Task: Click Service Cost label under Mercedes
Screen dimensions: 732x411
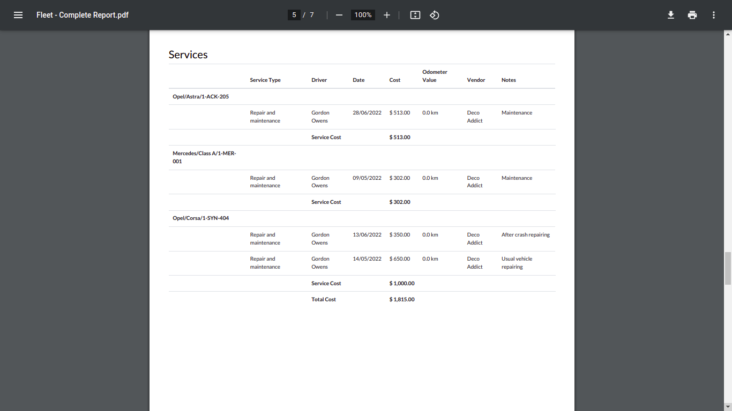Action: coord(326,202)
